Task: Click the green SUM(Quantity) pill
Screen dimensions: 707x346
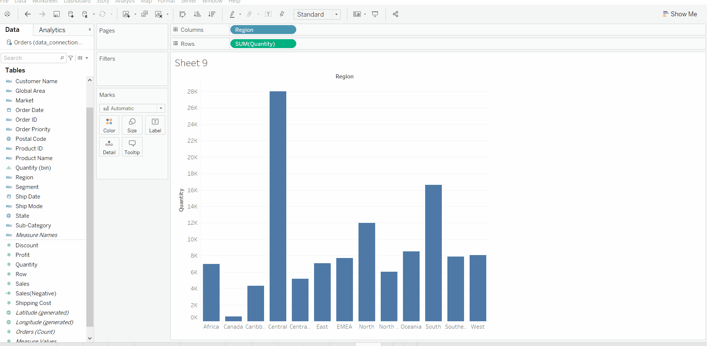Action: pos(263,44)
